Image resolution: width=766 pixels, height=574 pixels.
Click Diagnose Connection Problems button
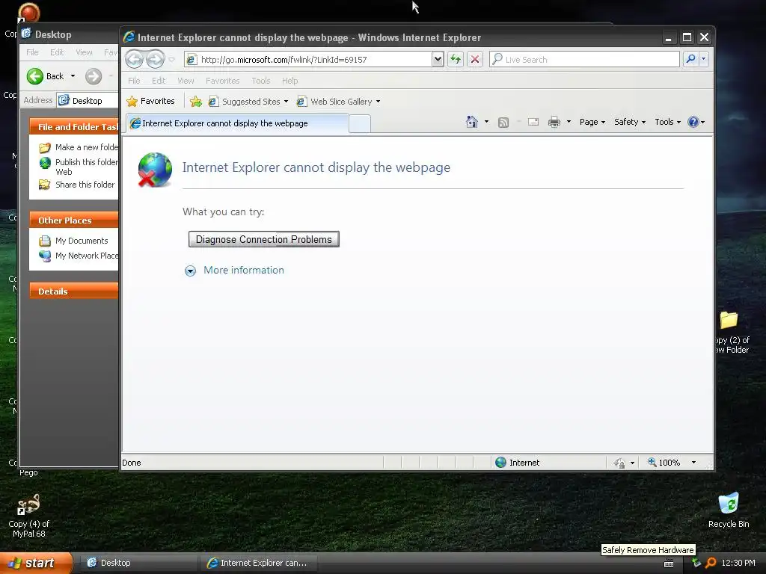click(x=264, y=239)
